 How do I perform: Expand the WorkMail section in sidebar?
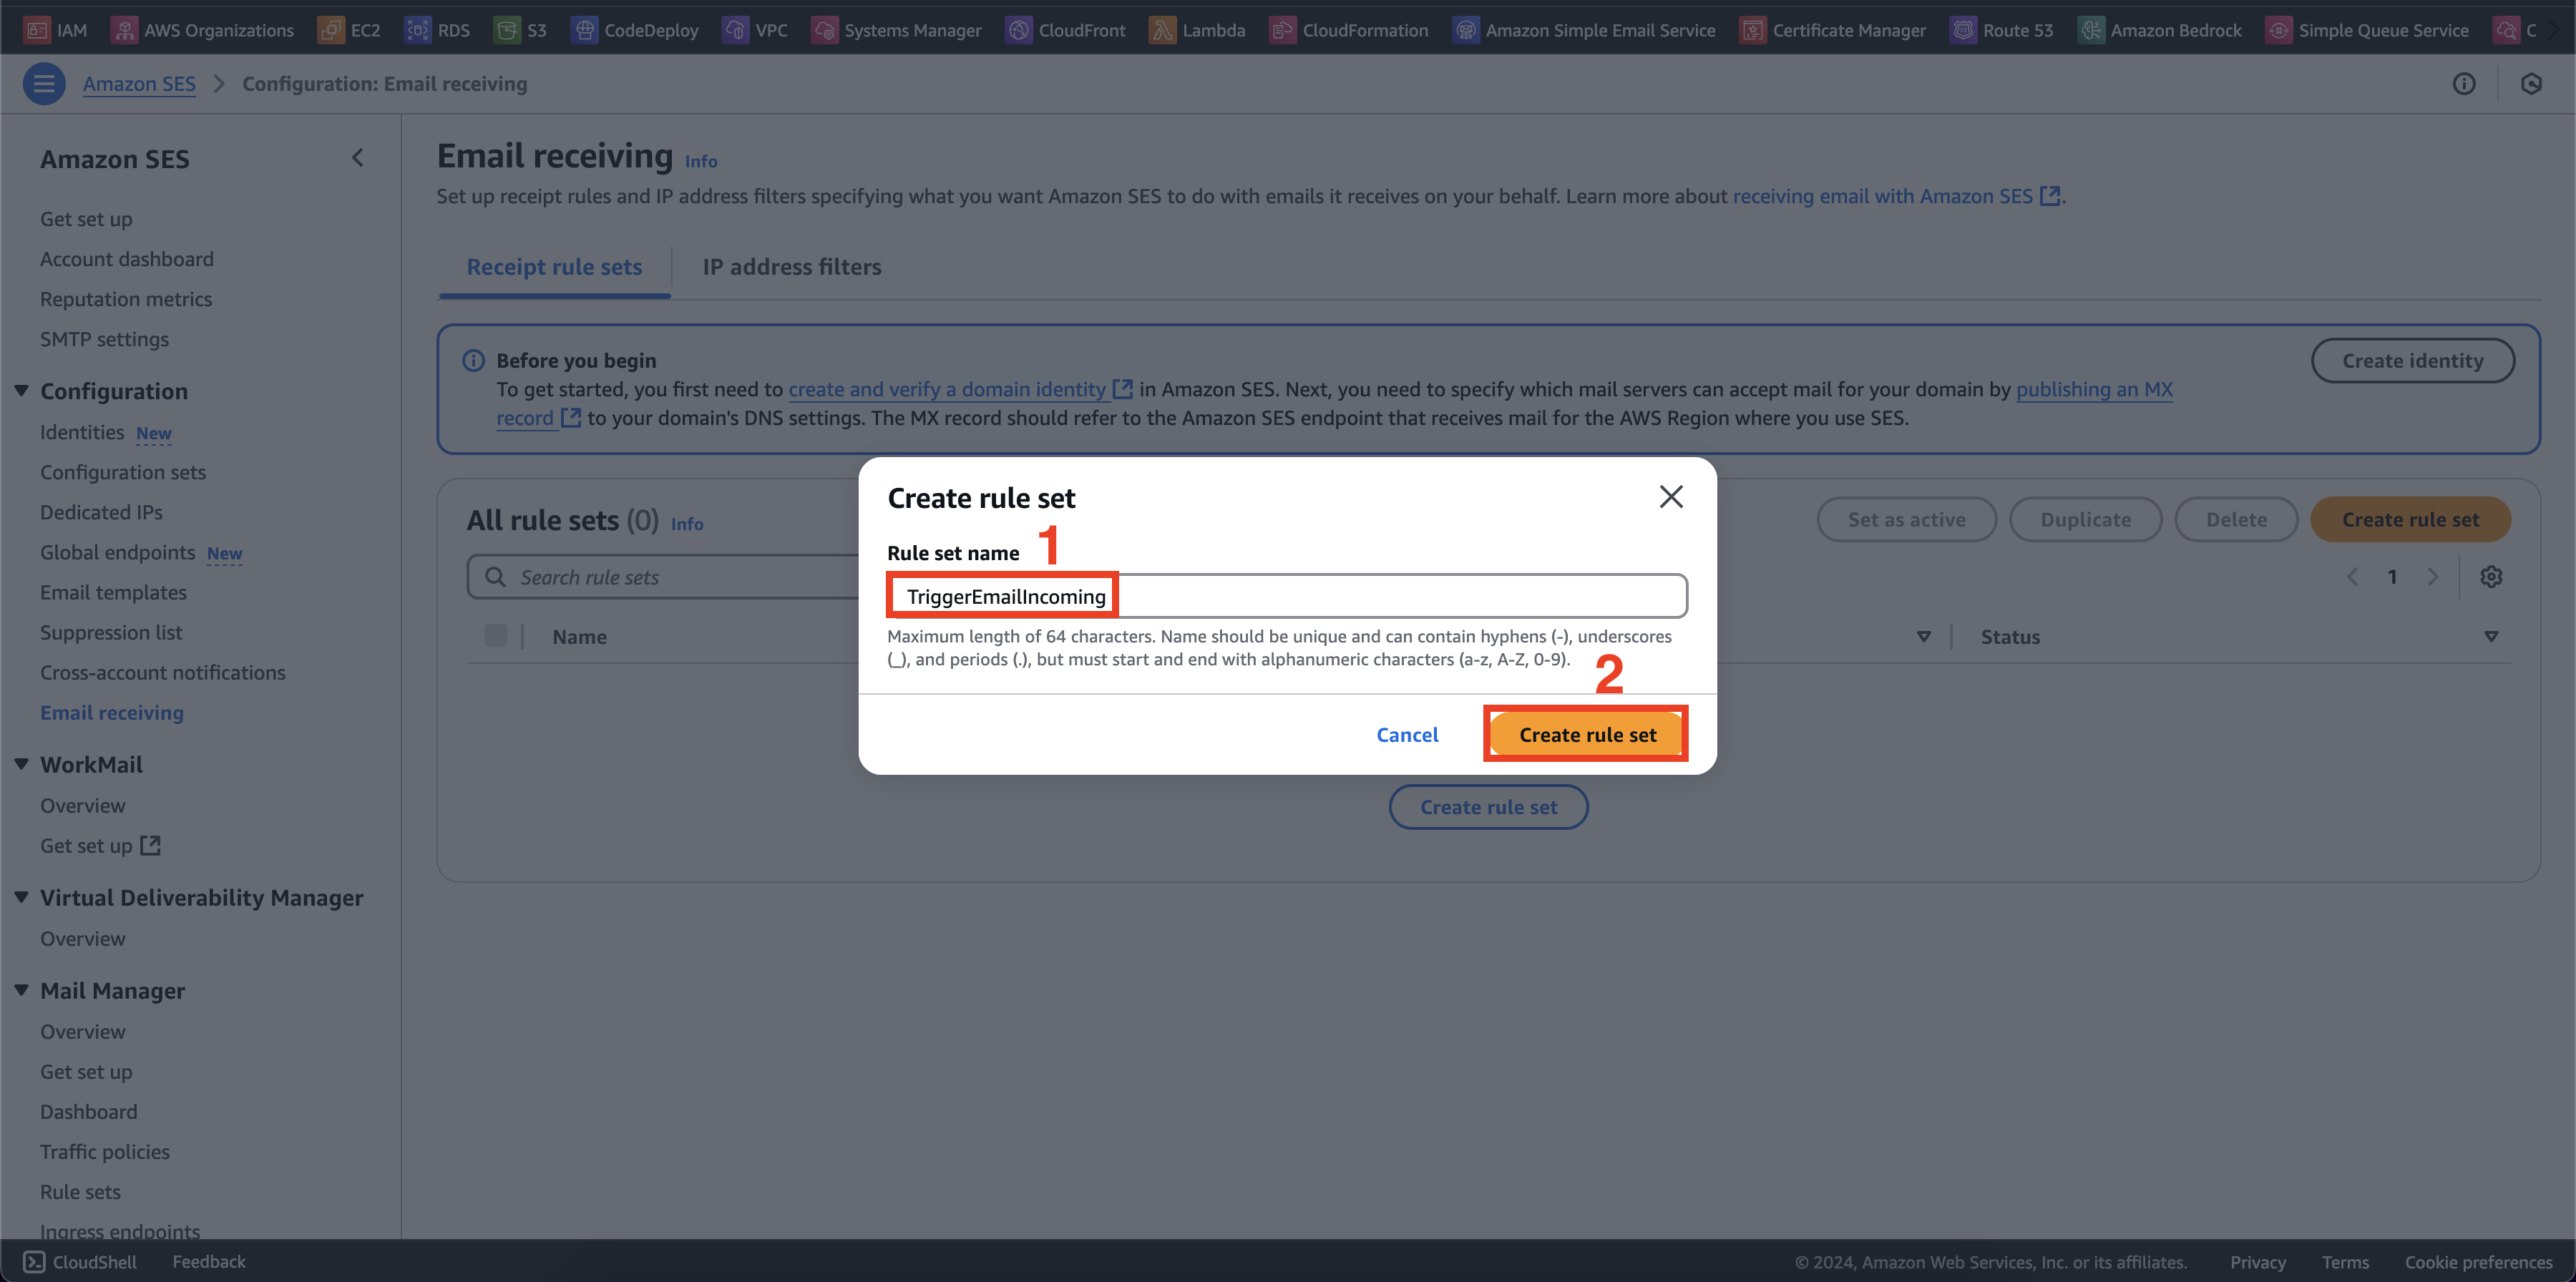pos(24,763)
